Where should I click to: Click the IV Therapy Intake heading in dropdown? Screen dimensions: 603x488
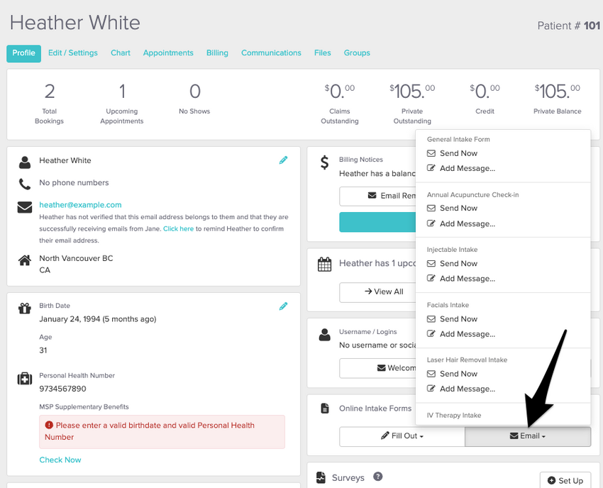(x=454, y=416)
